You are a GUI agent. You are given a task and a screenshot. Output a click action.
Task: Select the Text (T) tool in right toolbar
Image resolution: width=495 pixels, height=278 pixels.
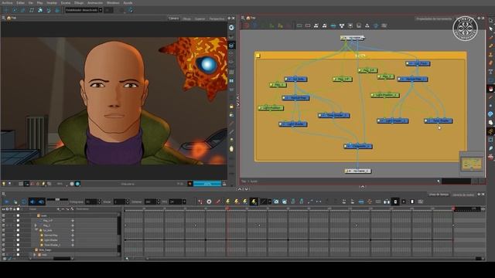pos(490,72)
